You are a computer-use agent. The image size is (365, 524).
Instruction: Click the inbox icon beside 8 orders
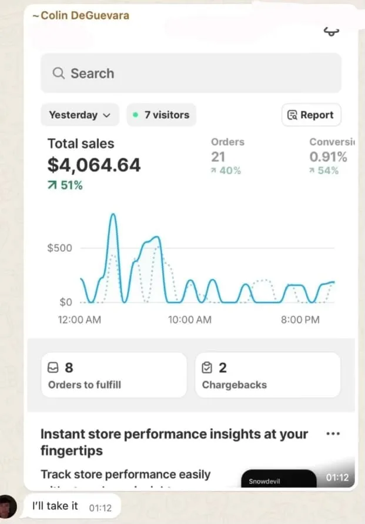tap(53, 368)
